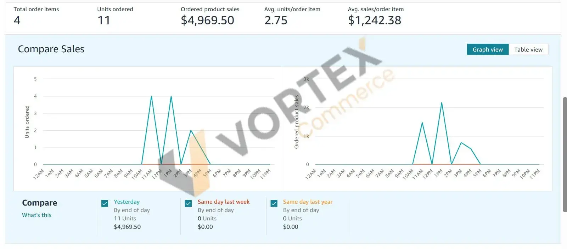
Task: Select the $4,969.50 Ordered product sales figure
Action: (x=207, y=20)
